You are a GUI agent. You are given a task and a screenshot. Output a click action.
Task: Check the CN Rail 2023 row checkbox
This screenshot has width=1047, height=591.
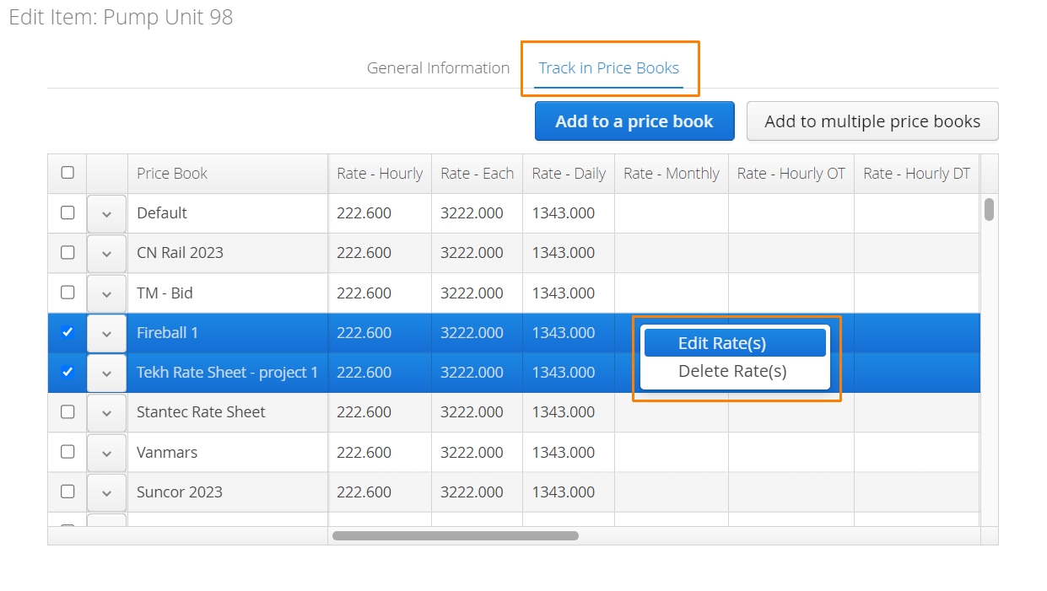pos(67,252)
